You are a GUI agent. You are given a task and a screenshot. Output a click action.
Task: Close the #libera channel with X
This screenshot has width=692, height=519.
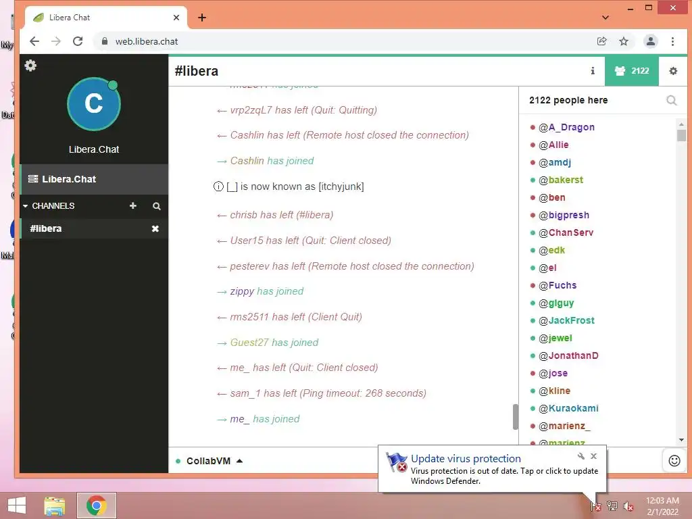[155, 228]
